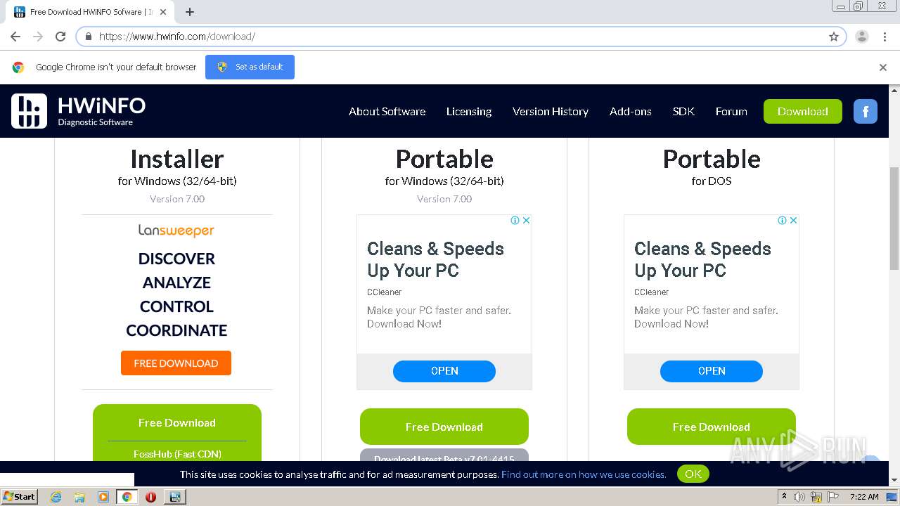Click Free Download for Portable Windows
900x506 pixels.
[444, 427]
